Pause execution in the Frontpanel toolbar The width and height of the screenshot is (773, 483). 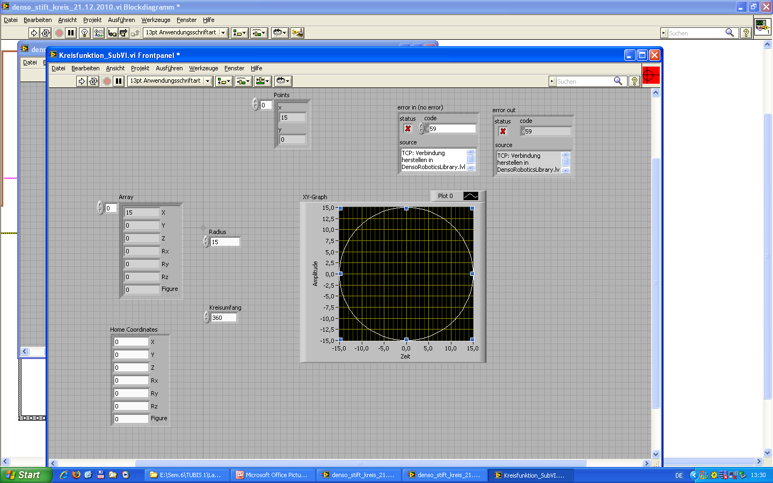point(119,81)
